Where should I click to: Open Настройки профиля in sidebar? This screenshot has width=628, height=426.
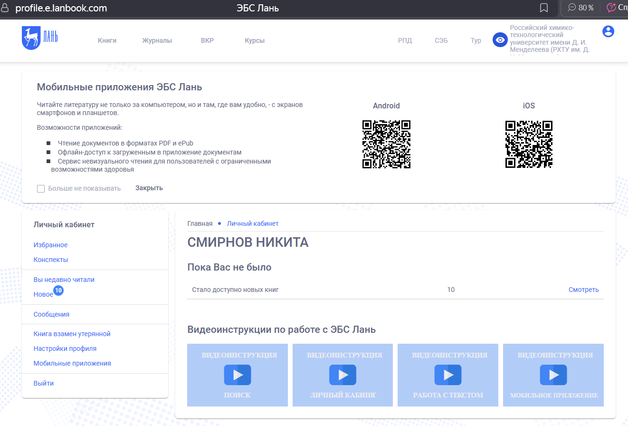coord(65,349)
